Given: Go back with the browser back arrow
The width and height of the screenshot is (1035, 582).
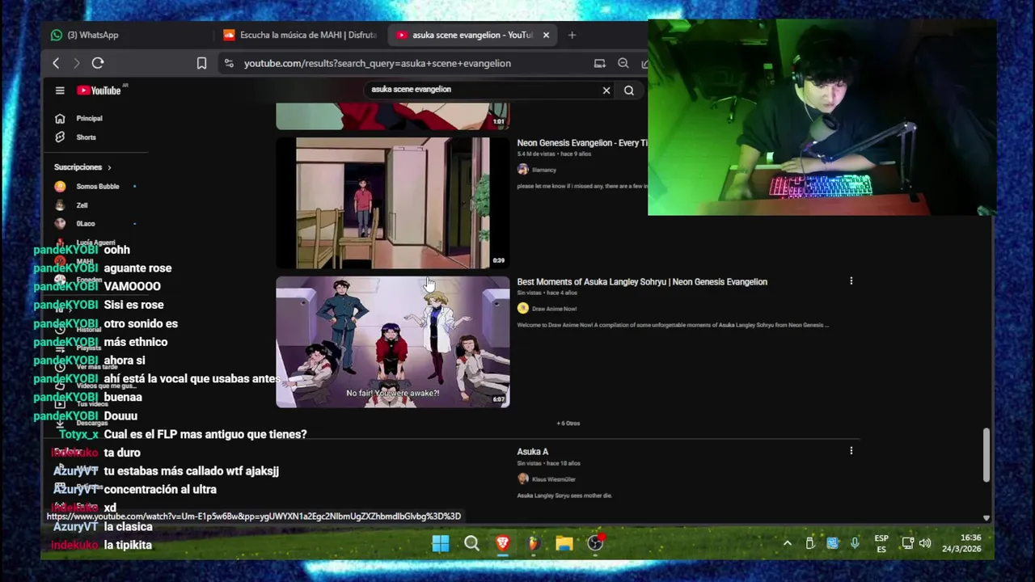Looking at the screenshot, I should pos(56,63).
